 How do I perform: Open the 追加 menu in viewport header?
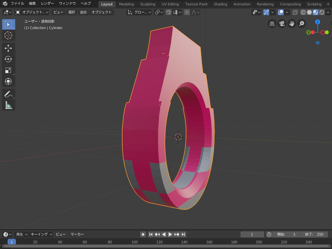pos(83,12)
